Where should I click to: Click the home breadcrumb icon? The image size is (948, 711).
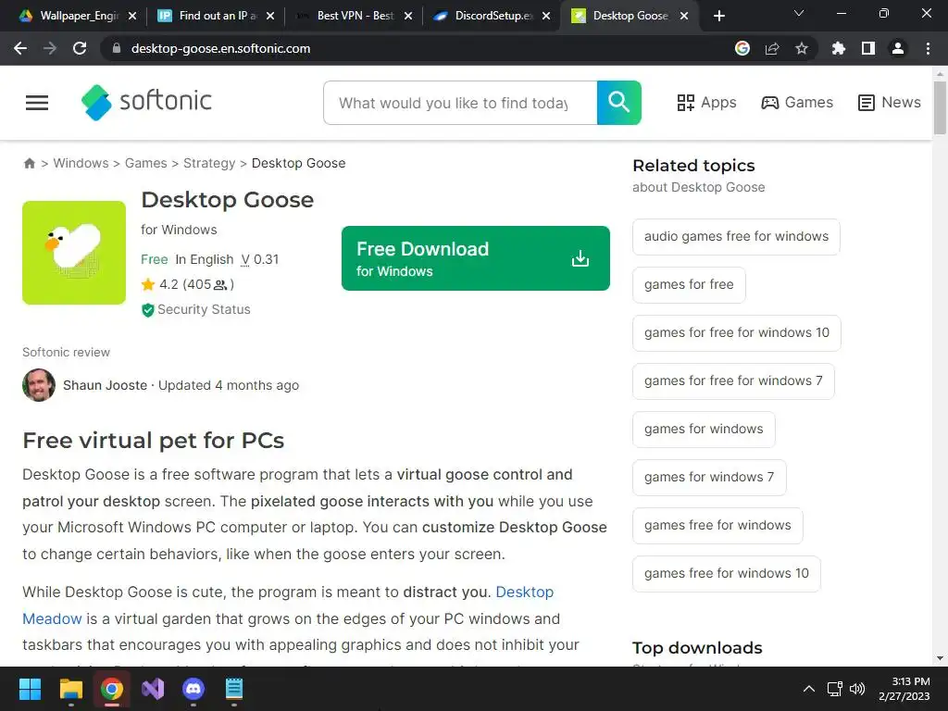click(x=29, y=163)
